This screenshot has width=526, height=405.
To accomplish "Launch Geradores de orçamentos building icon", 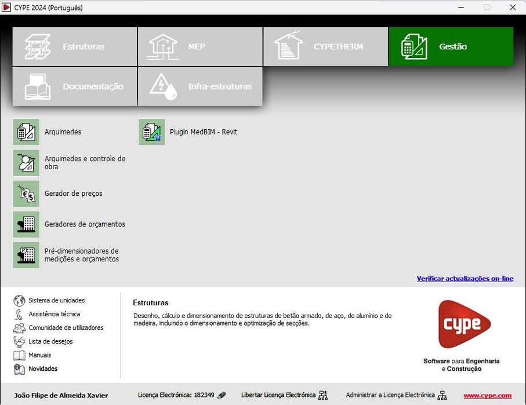I will click(x=26, y=224).
